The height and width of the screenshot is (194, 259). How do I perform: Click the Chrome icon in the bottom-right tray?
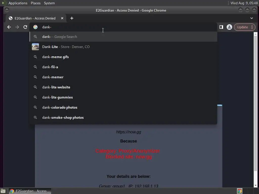click(x=240, y=191)
